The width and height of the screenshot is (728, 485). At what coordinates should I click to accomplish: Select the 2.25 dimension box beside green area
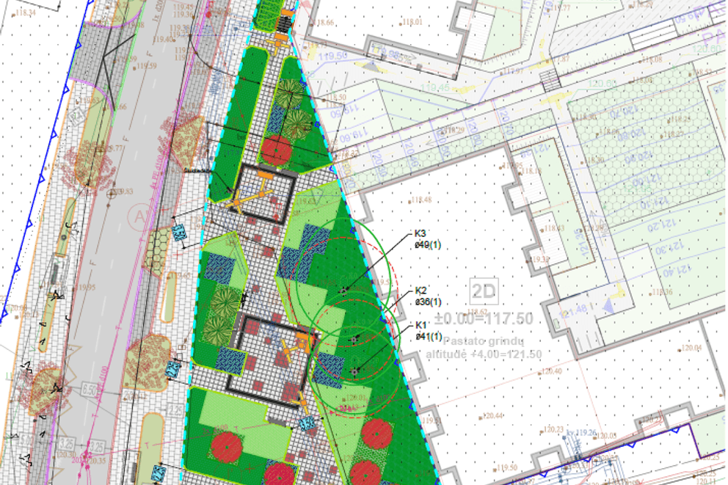click(175, 409)
